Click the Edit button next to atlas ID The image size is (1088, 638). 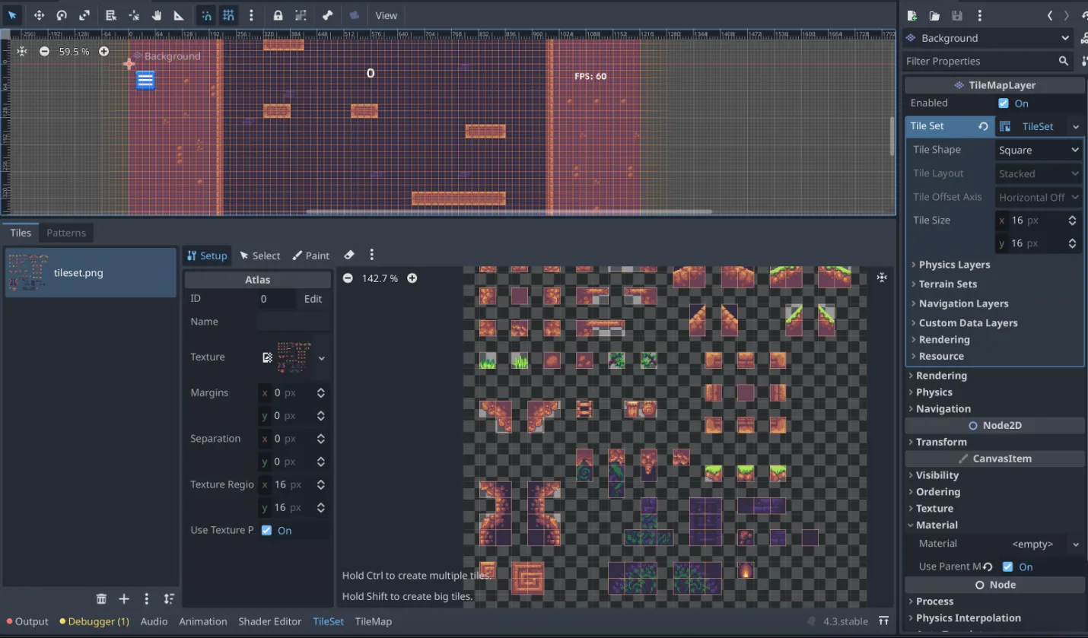(x=313, y=299)
